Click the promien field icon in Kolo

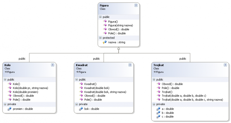click(x=10, y=109)
